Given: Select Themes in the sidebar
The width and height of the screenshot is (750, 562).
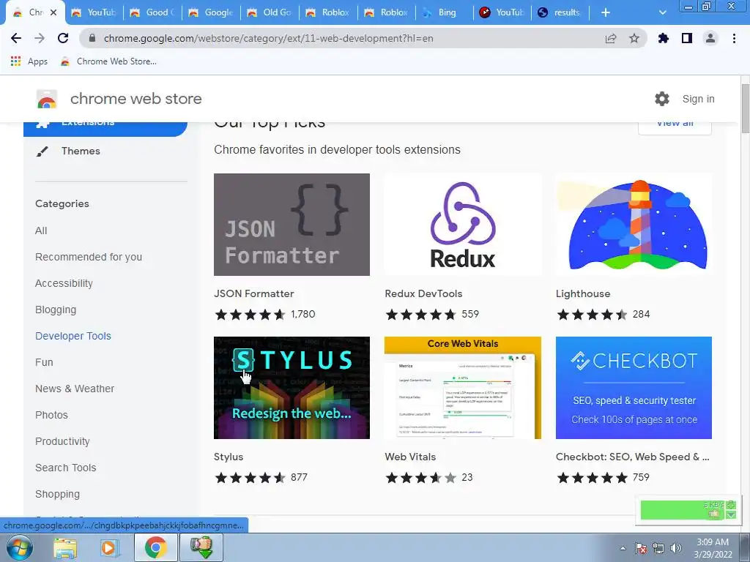Looking at the screenshot, I should 81,151.
